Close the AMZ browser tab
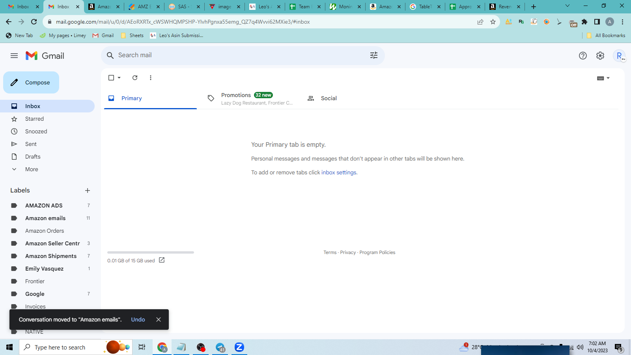 pyautogui.click(x=158, y=7)
